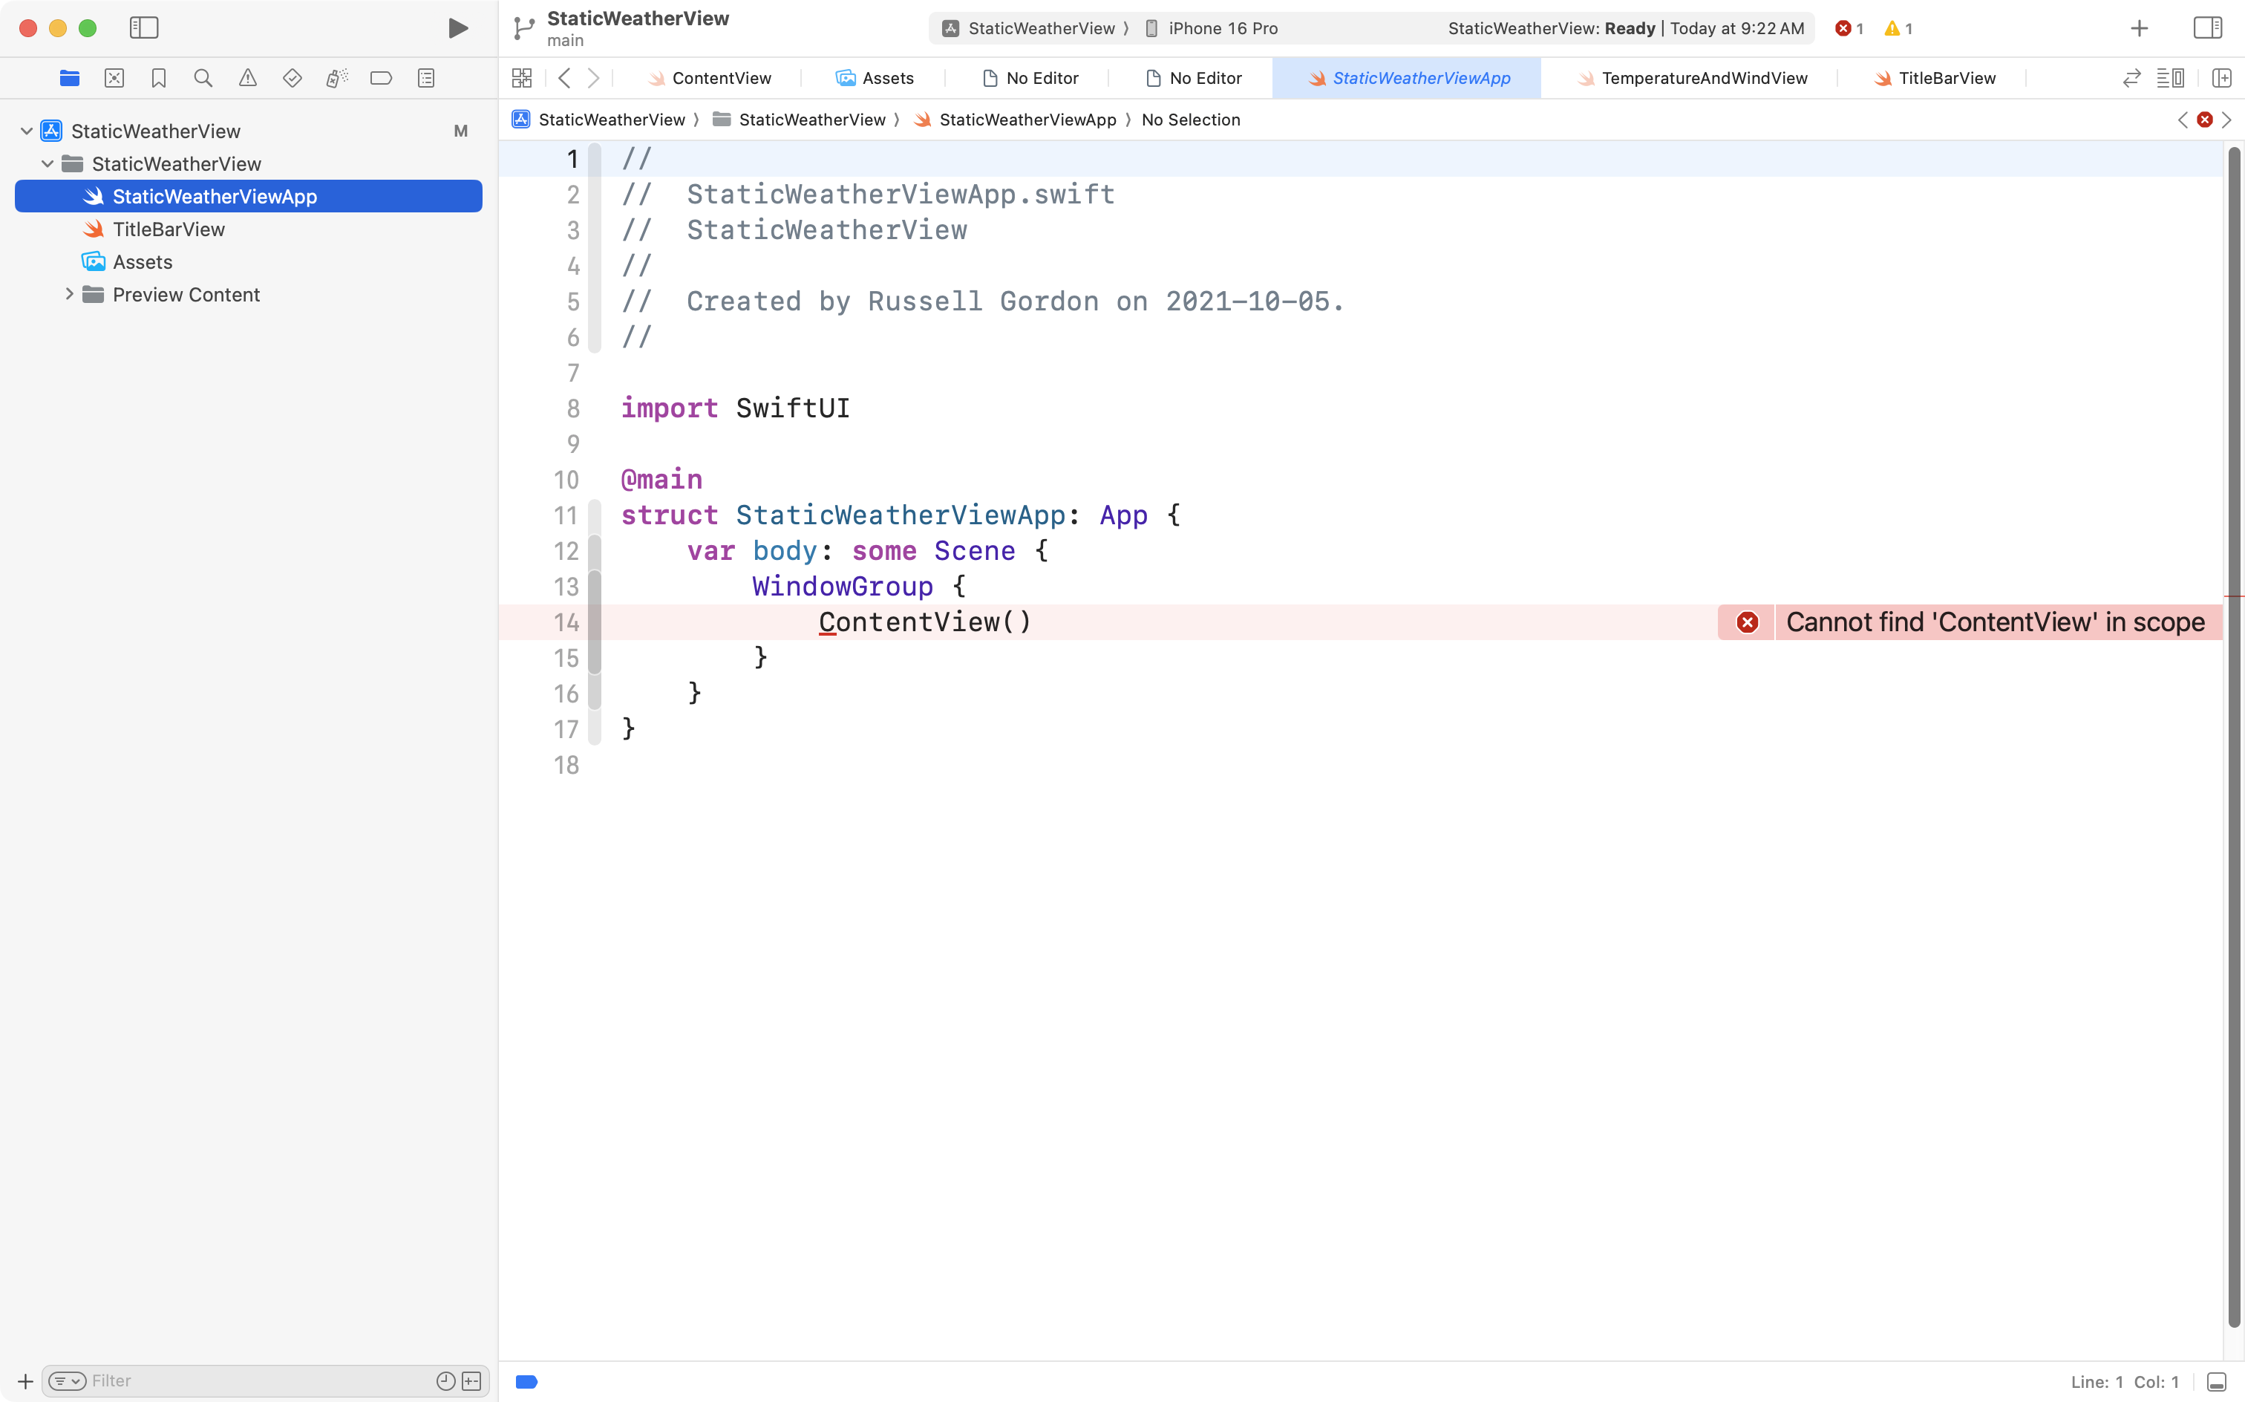Open the Find navigator magnifier icon

[203, 78]
